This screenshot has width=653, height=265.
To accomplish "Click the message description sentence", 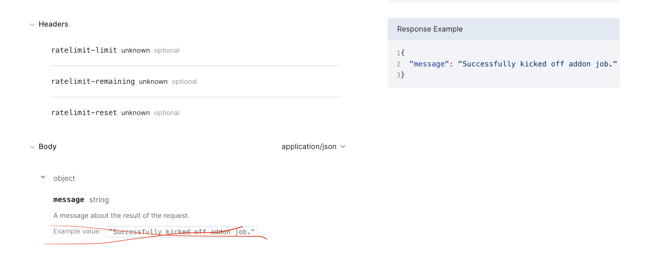I will coord(121,216).
